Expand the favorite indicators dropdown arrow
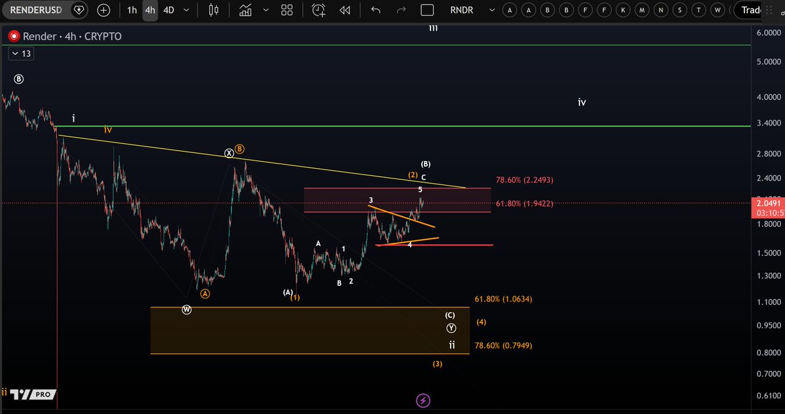The image size is (785, 414). point(266,10)
